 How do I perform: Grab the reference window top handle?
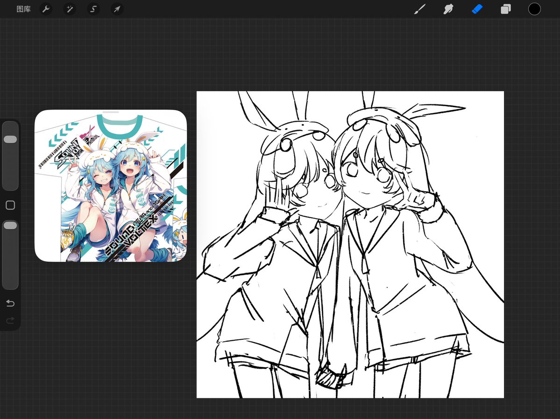[111, 112]
